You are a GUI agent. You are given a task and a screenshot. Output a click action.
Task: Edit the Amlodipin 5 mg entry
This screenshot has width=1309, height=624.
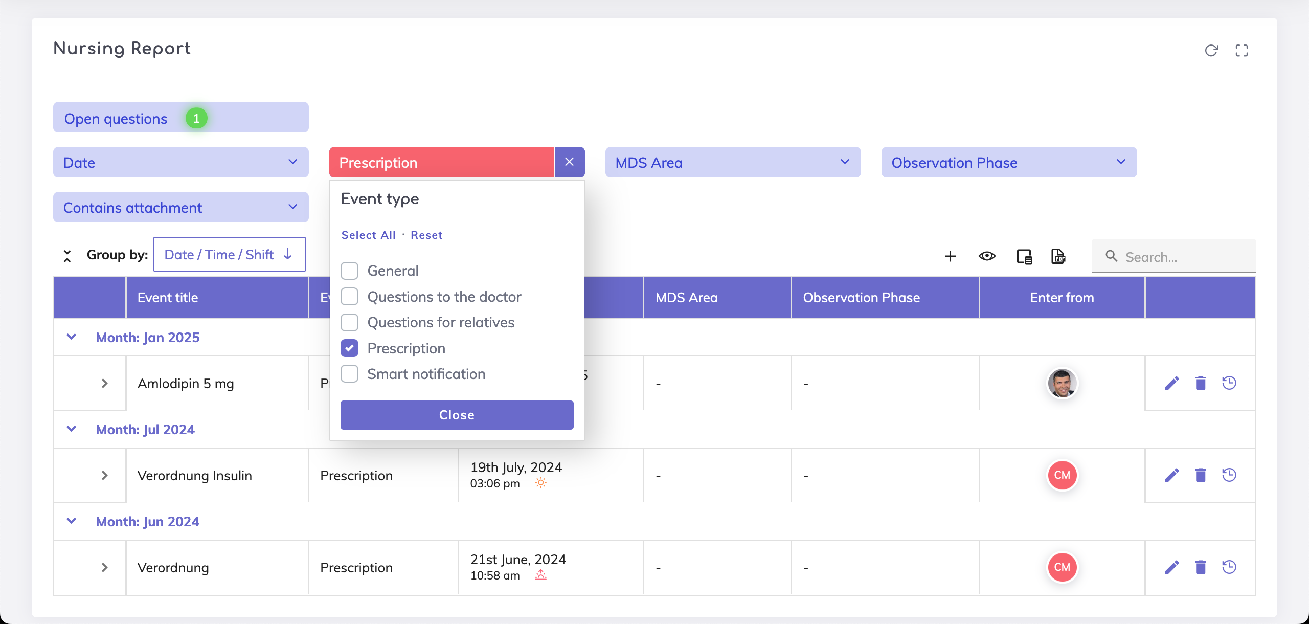point(1172,383)
